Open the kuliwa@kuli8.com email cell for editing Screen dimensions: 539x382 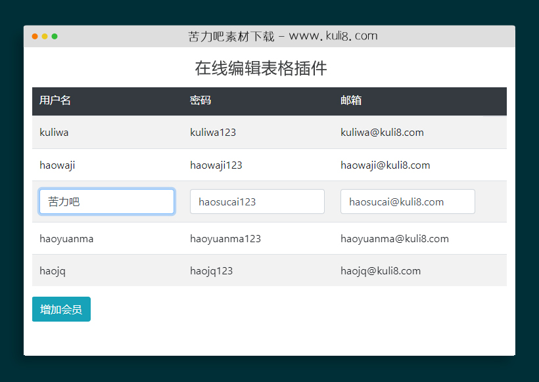tap(383, 132)
